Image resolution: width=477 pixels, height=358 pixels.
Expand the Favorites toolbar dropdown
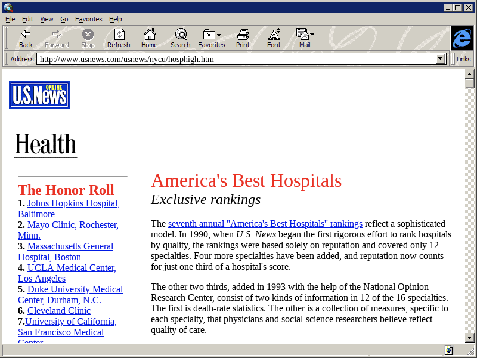point(219,35)
